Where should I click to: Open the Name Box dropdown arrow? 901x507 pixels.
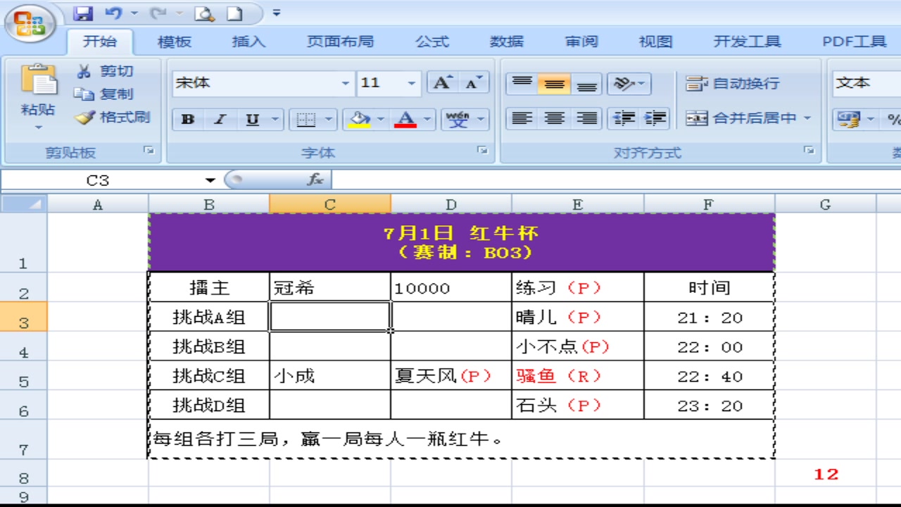[210, 181]
